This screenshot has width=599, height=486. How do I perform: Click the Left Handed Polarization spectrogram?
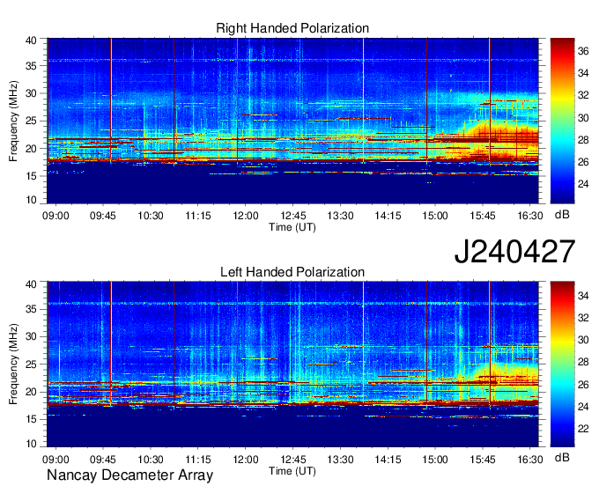point(292,364)
